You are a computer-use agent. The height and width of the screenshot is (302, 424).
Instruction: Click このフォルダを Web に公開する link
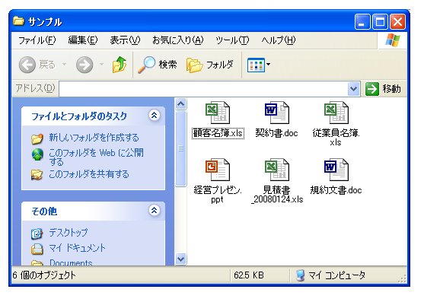click(x=96, y=157)
